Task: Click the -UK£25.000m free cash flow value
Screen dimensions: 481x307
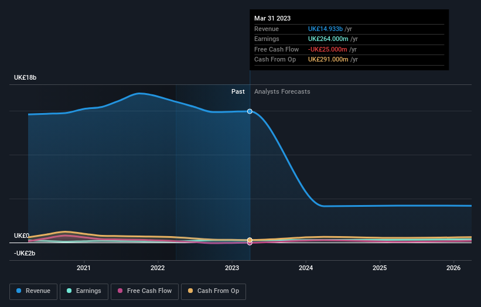Action: 328,49
